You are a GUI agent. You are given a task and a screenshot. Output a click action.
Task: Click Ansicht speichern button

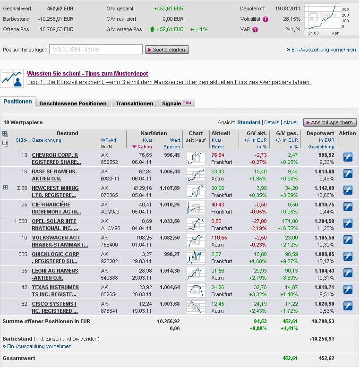tap(330, 122)
